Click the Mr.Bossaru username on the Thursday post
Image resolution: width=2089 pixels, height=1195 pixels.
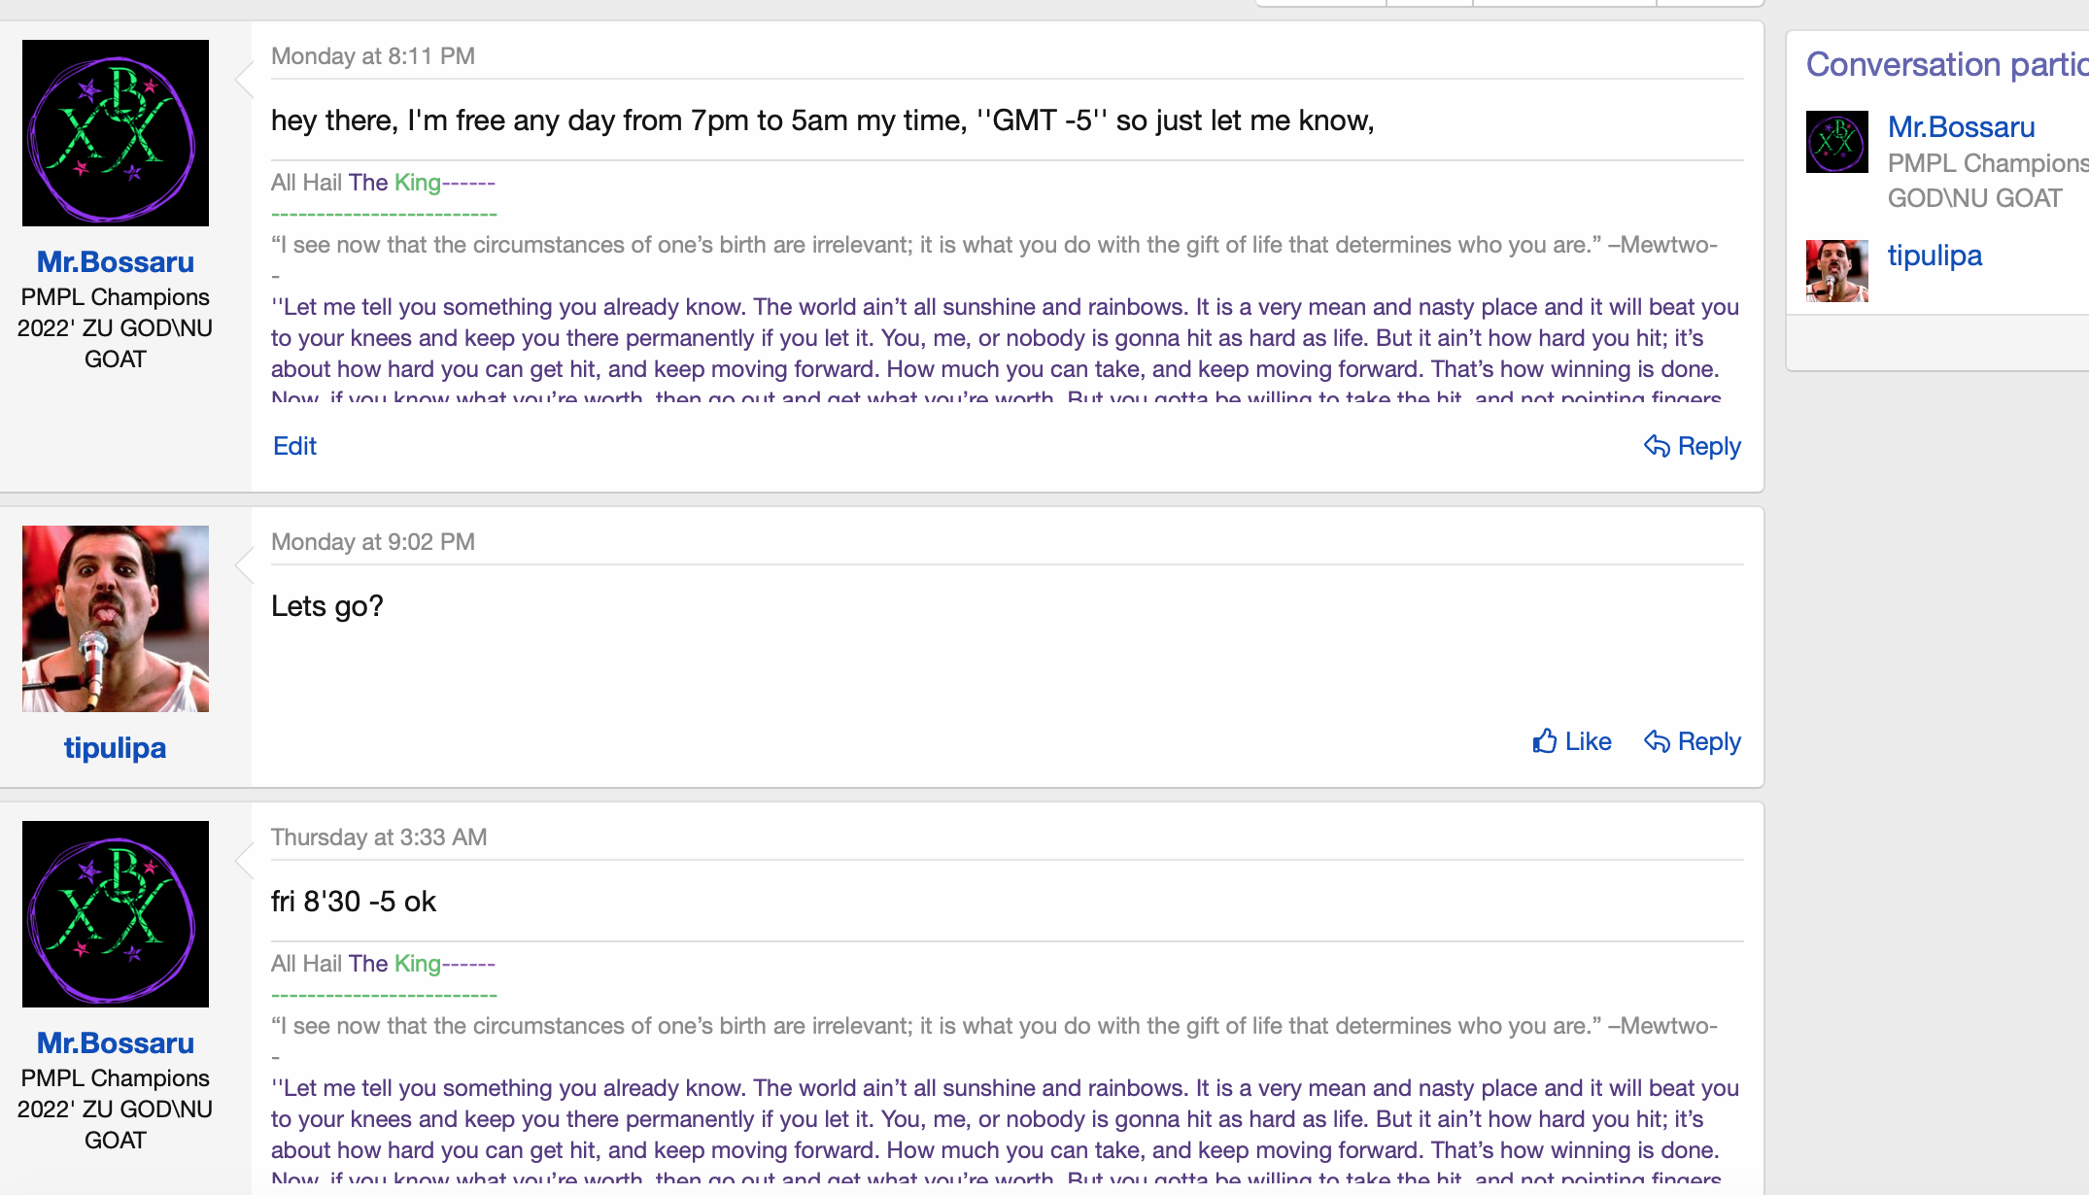[116, 1042]
